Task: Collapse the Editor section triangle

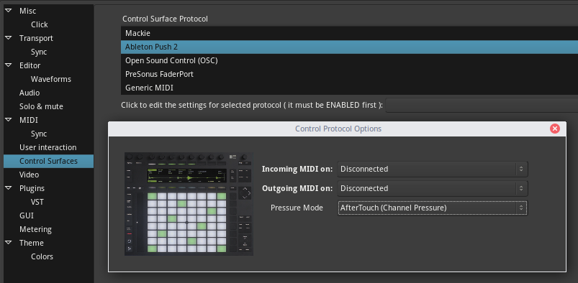Action: pos(8,65)
